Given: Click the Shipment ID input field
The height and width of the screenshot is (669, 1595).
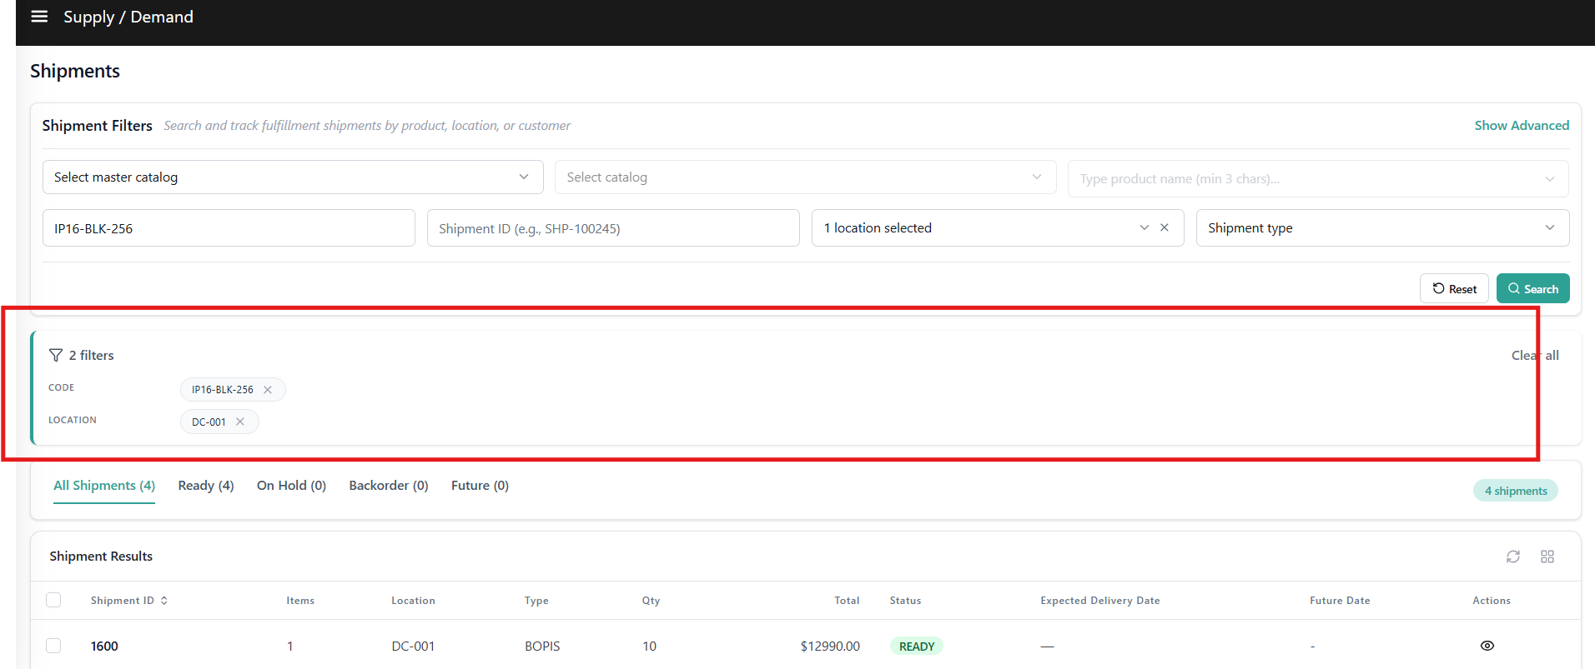Looking at the screenshot, I should [x=613, y=227].
